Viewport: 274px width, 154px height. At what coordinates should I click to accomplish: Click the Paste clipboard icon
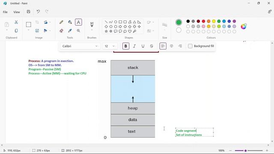pyautogui.click(x=7, y=24)
